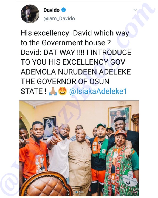The height and width of the screenshot is (198, 158).
Task: Expand the tweet options chevron
Action: [x=135, y=10]
